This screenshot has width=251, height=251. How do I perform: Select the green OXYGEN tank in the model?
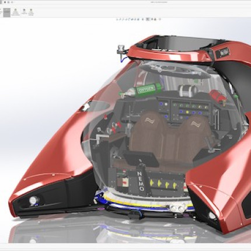pos(142,90)
